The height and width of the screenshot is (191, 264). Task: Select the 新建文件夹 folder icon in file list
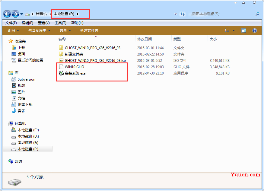pos(61,54)
